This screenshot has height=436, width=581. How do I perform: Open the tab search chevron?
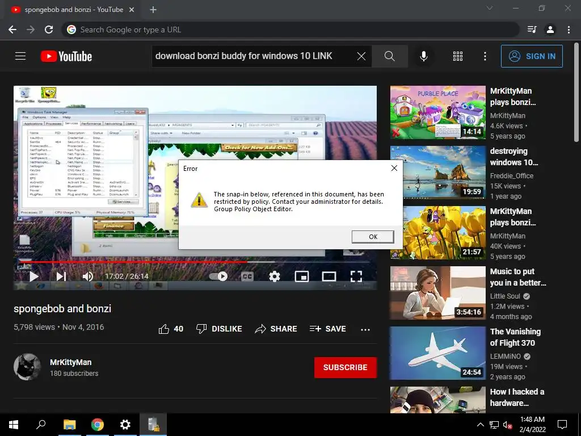490,8
